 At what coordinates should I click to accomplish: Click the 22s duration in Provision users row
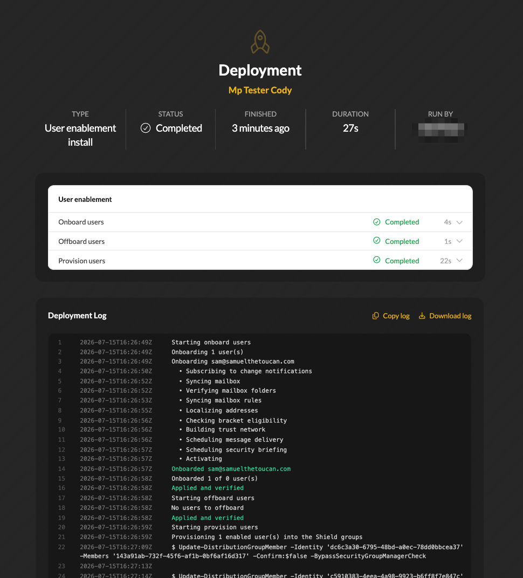click(x=446, y=261)
